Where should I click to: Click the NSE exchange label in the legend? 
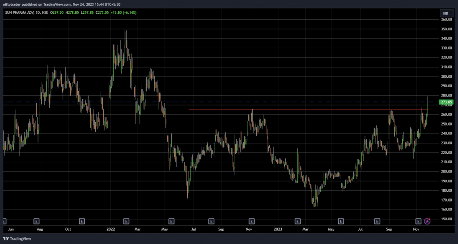coord(44,13)
